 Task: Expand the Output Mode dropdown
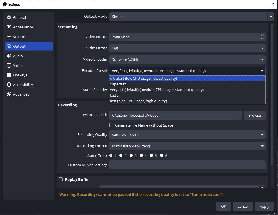[271, 17]
